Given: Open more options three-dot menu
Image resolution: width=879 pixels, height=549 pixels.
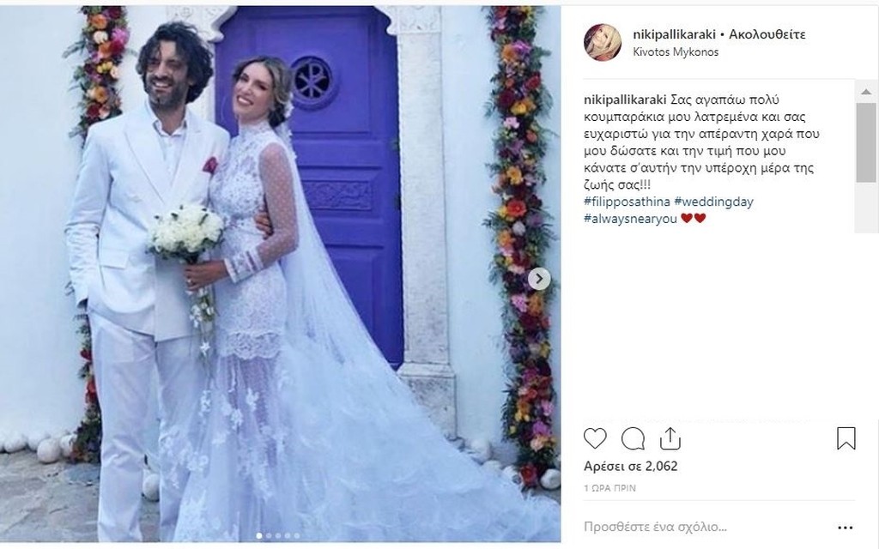Looking at the screenshot, I should tap(846, 528).
